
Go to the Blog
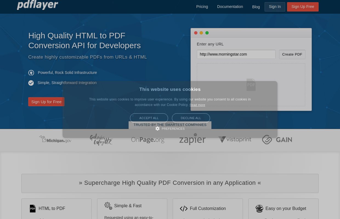[x=256, y=7]
